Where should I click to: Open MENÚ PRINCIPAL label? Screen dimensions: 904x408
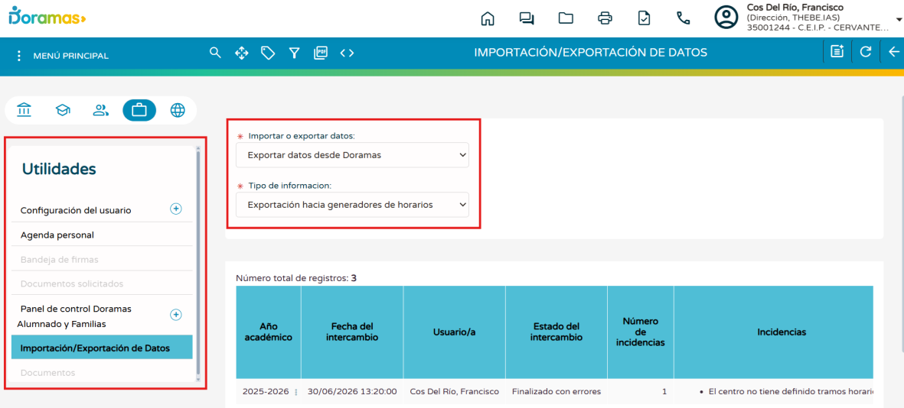pos(71,56)
